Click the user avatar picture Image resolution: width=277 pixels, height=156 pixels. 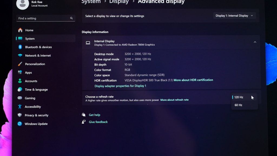(x=23, y=4)
